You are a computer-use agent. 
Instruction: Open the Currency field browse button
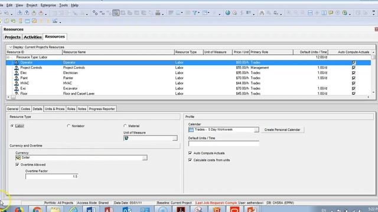(x=144, y=158)
